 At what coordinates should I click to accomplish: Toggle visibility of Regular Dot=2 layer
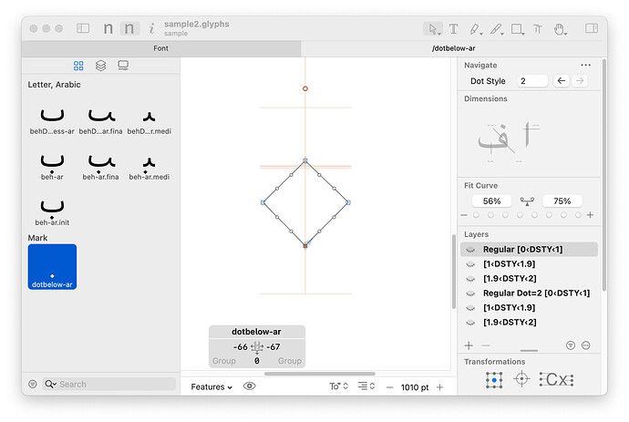point(470,293)
